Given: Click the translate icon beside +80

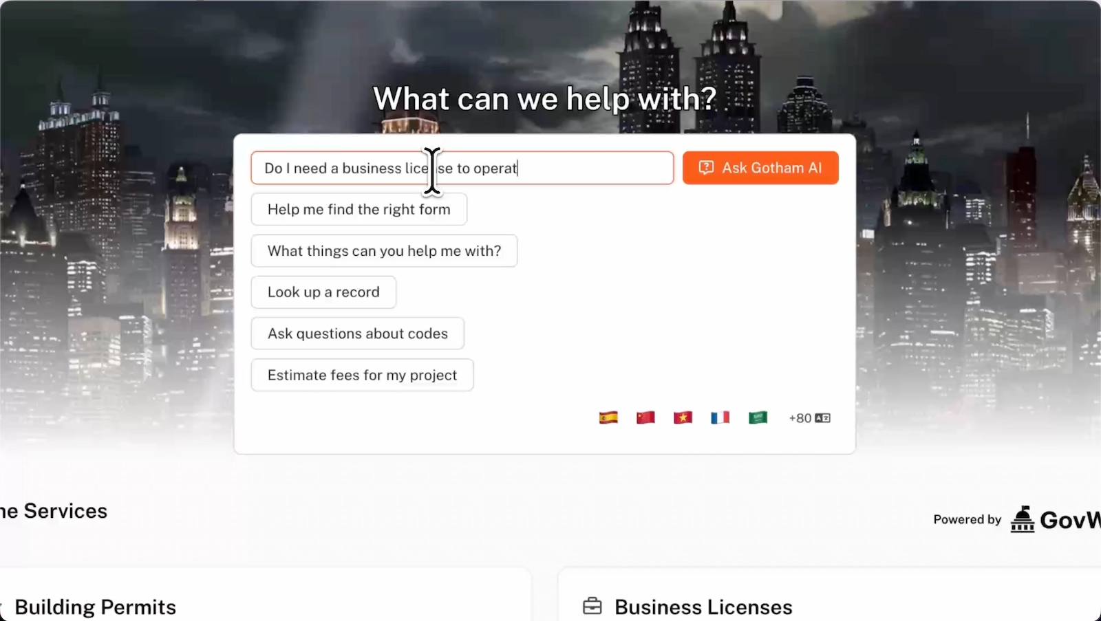Looking at the screenshot, I should tap(822, 418).
